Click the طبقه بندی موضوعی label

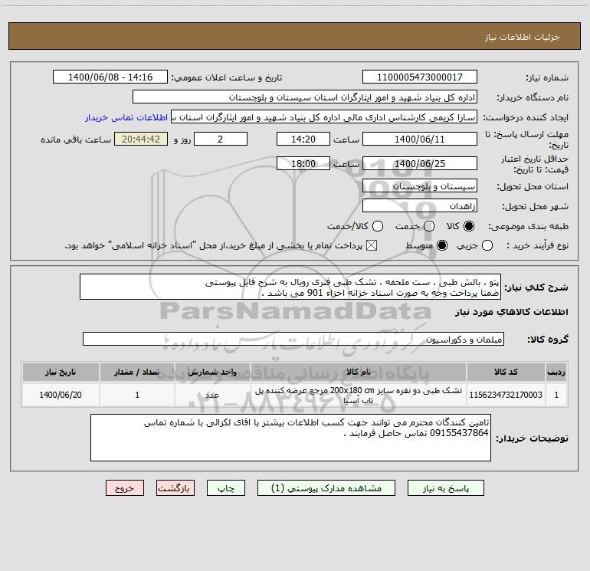(x=528, y=227)
